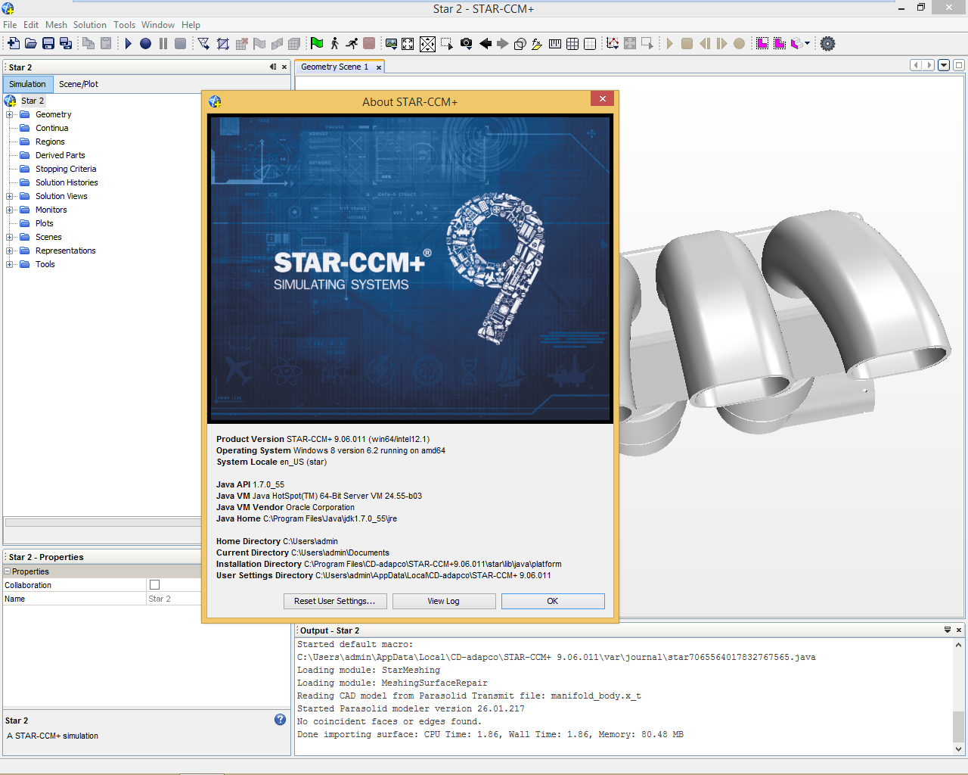
Task: Click the Reset User Settings button
Action: pos(335,601)
